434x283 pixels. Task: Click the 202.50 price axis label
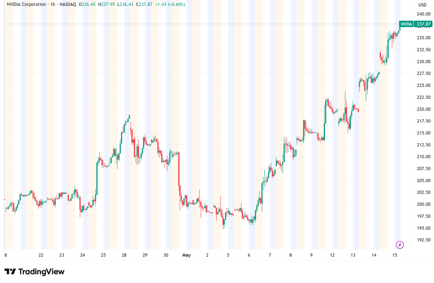[x=423, y=192]
